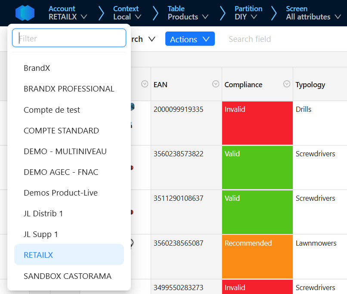Viewport: 347px width, 294px height.
Task: Click the red Invalid cell for Drills
Action: [x=257, y=123]
